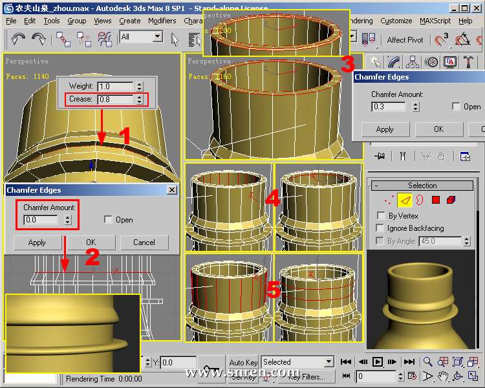Open the Tools menu
The height and width of the screenshot is (388, 485).
click(51, 21)
